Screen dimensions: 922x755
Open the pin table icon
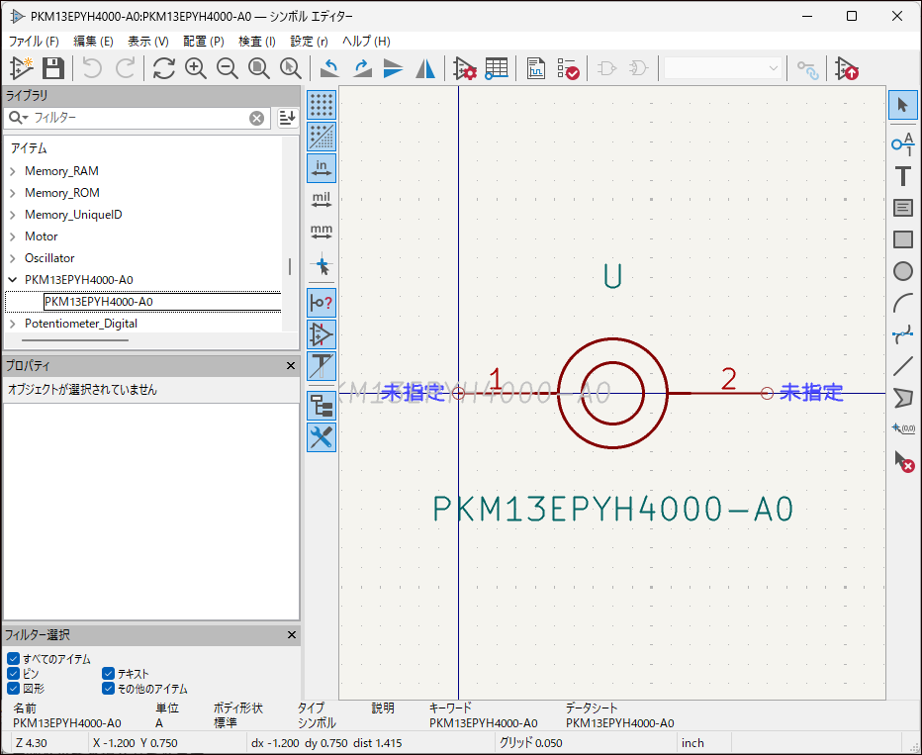(x=497, y=68)
